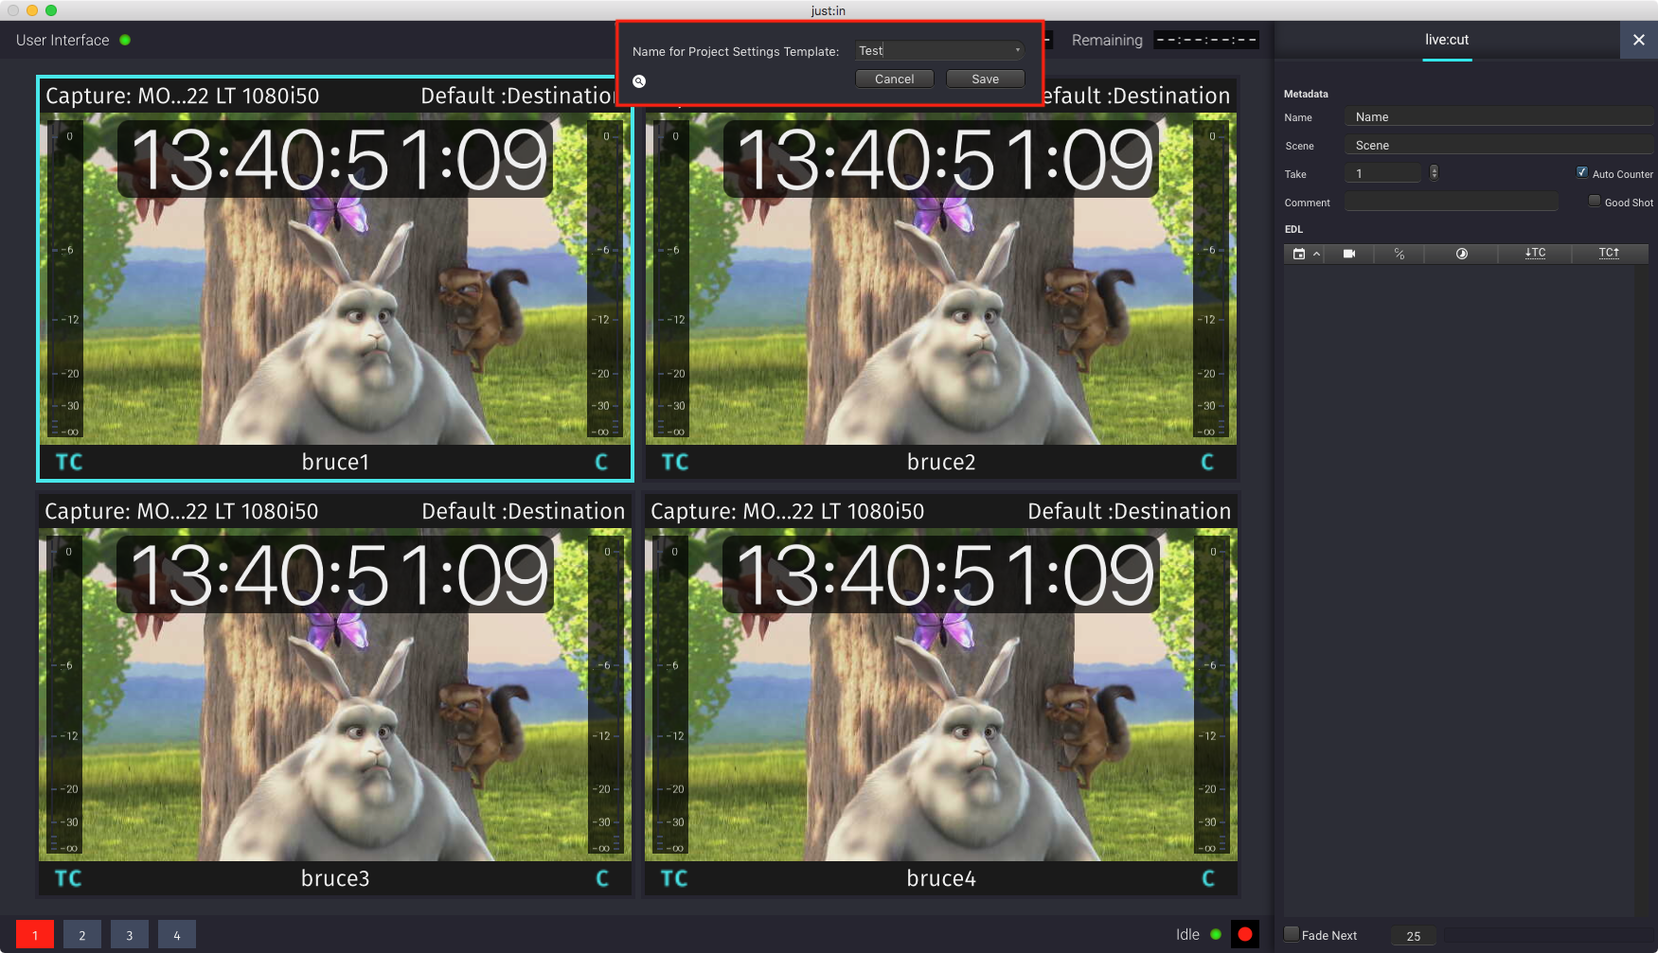Expand the EDL calendar chevron arrow
The image size is (1658, 953).
pyautogui.click(x=1316, y=254)
